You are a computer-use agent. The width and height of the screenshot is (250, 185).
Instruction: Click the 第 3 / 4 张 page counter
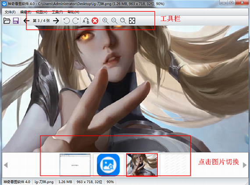(x=41, y=21)
